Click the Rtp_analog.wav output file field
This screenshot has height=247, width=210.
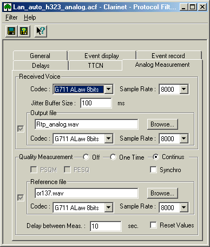(x=87, y=124)
